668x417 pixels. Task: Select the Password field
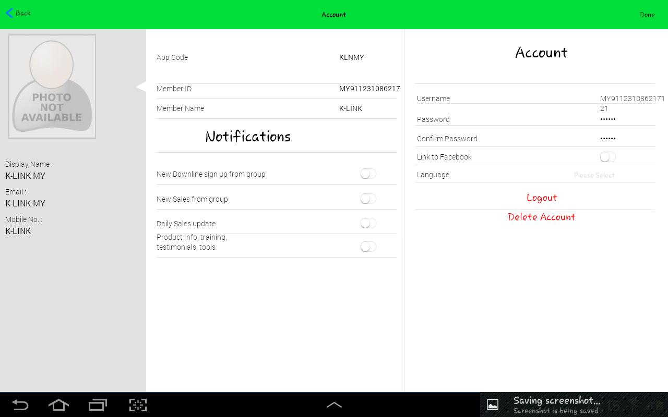tap(607, 119)
